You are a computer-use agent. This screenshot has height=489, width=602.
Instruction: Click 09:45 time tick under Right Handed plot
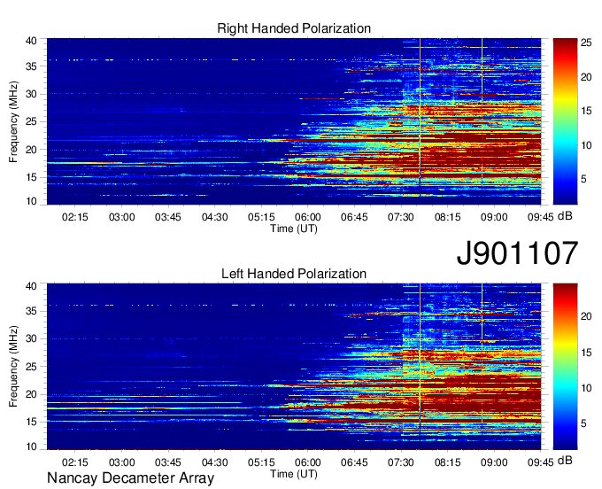(541, 217)
